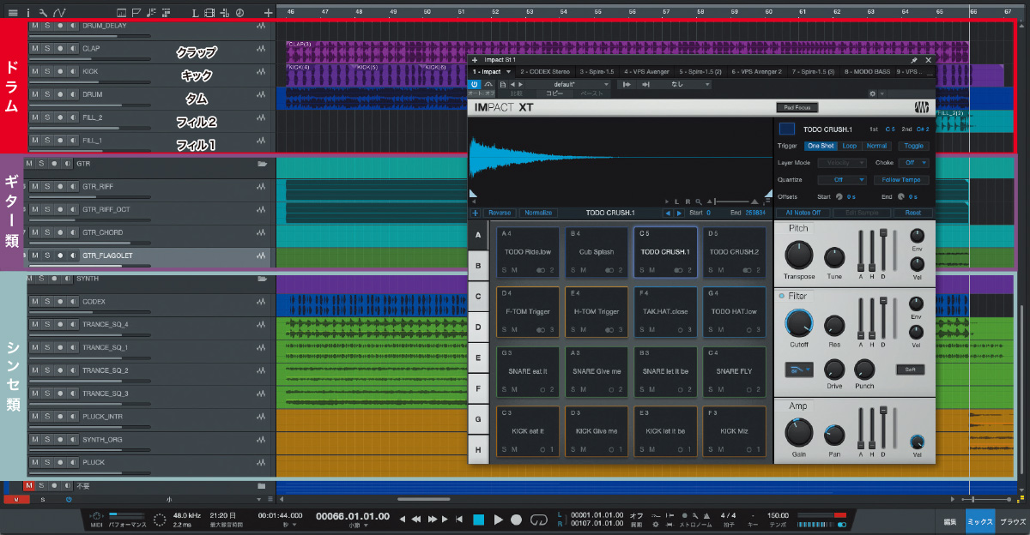Mute the PLUCK track

pos(35,462)
